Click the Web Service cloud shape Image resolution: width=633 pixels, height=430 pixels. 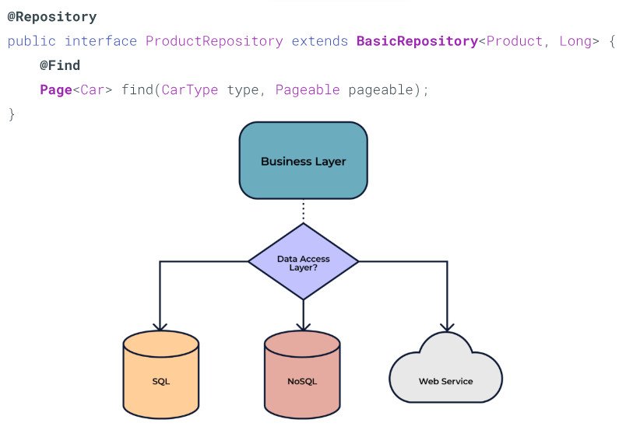tap(445, 368)
